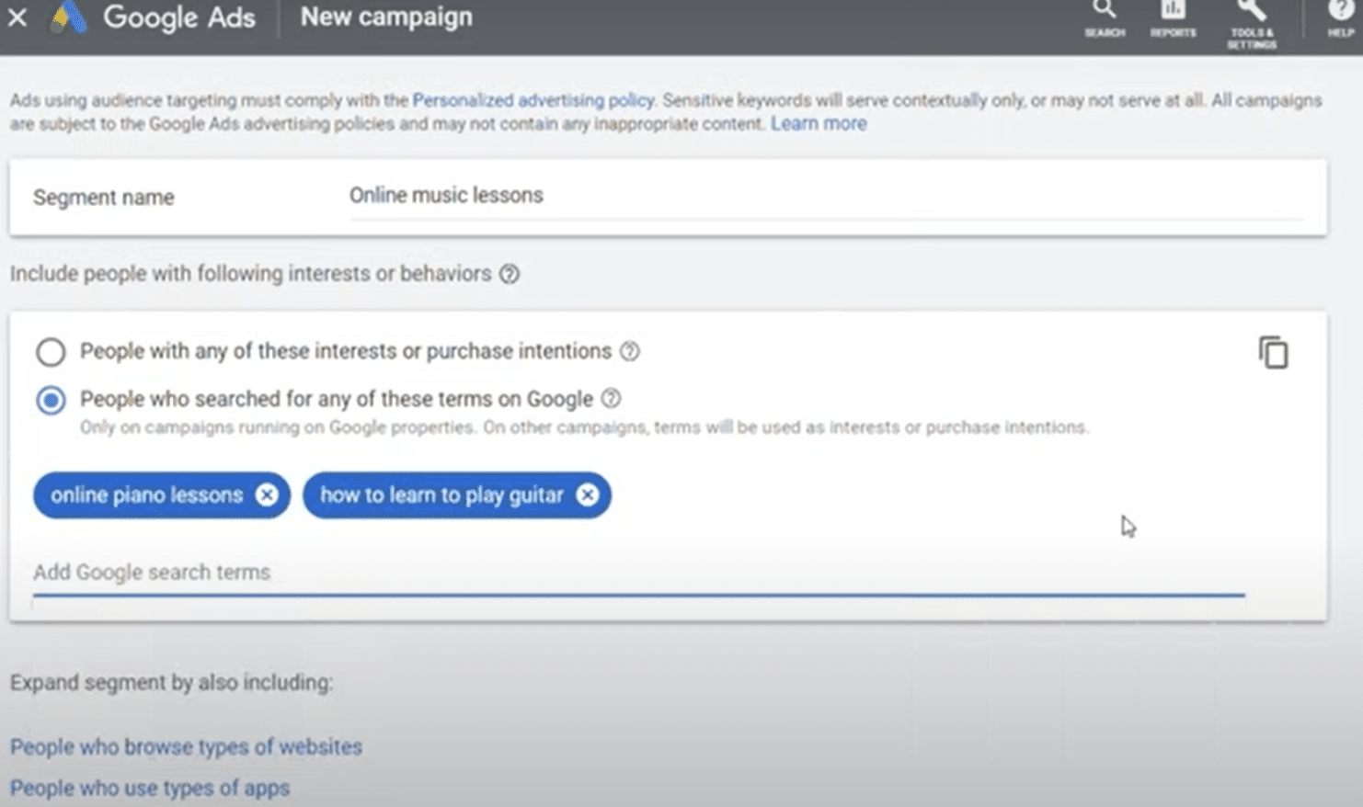
Task: Click help icon next to purchase intentions option
Action: [x=630, y=351]
